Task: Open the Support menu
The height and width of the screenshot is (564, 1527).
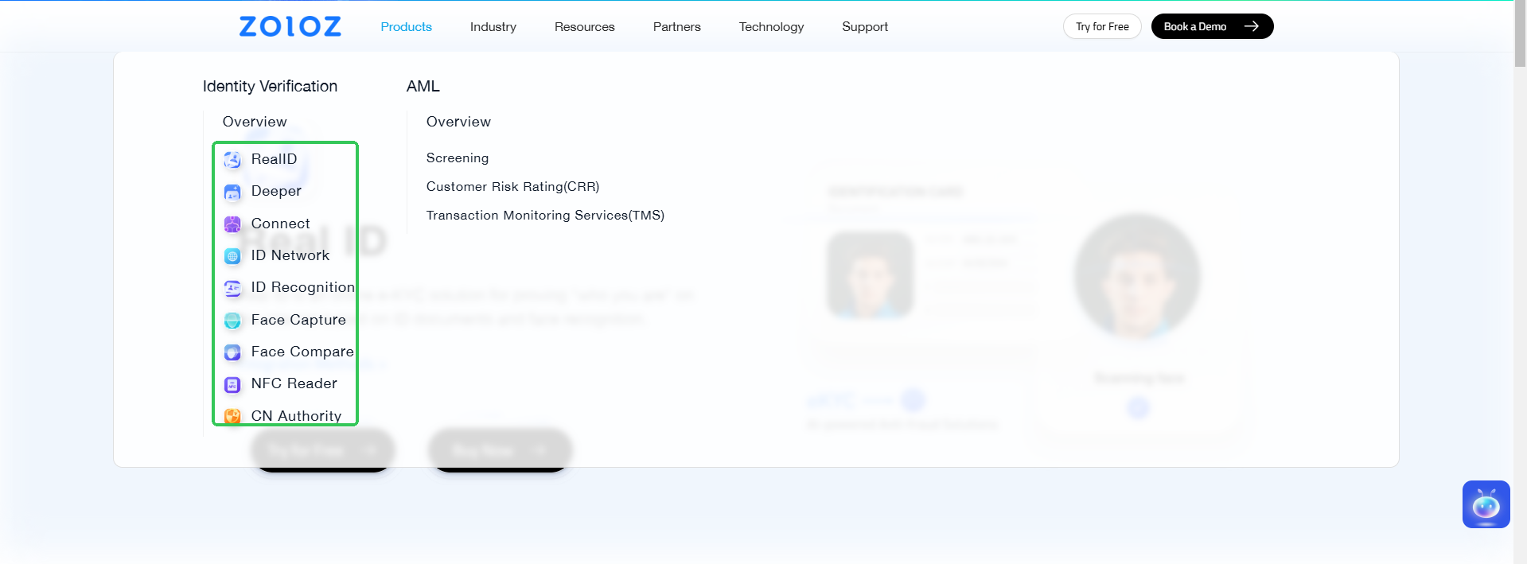Action: coord(865,26)
